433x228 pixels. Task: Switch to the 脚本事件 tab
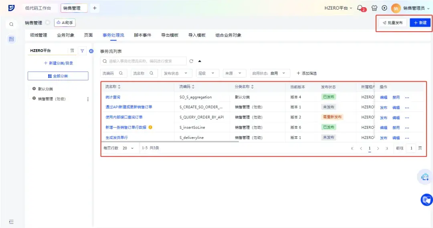[x=142, y=35]
